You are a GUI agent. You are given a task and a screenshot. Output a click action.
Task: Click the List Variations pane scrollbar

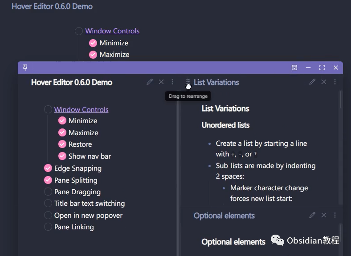coord(340,100)
